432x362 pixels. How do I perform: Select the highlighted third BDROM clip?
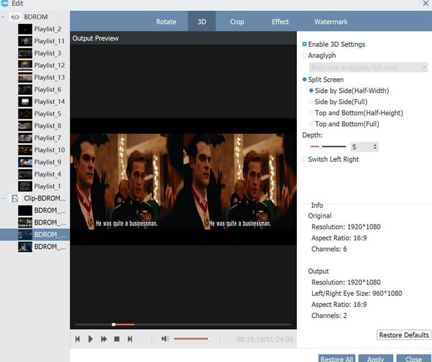[35, 235]
